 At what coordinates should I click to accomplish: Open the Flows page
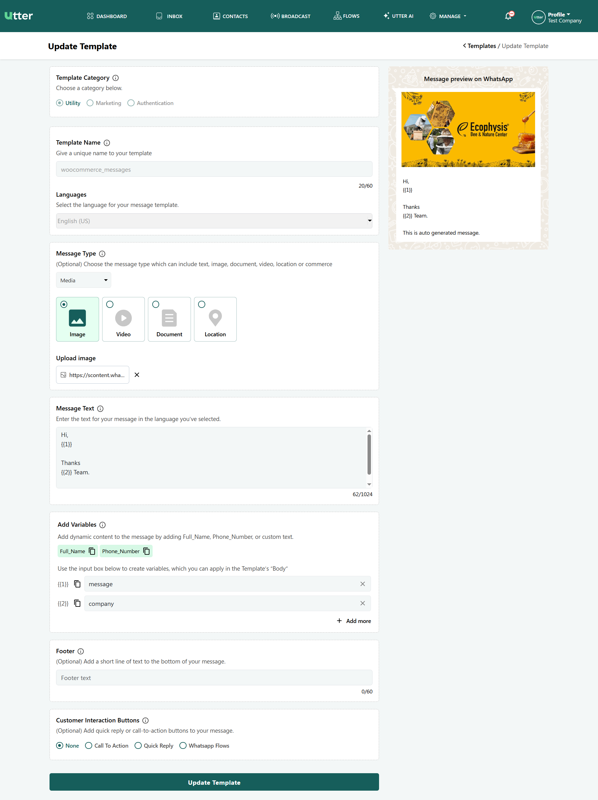point(346,16)
